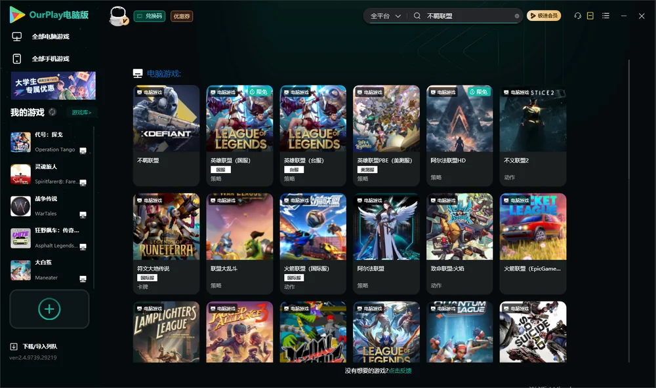656x388 pixels.
Task: Click PC icon on Spiritfarer row
Action: coord(83,183)
